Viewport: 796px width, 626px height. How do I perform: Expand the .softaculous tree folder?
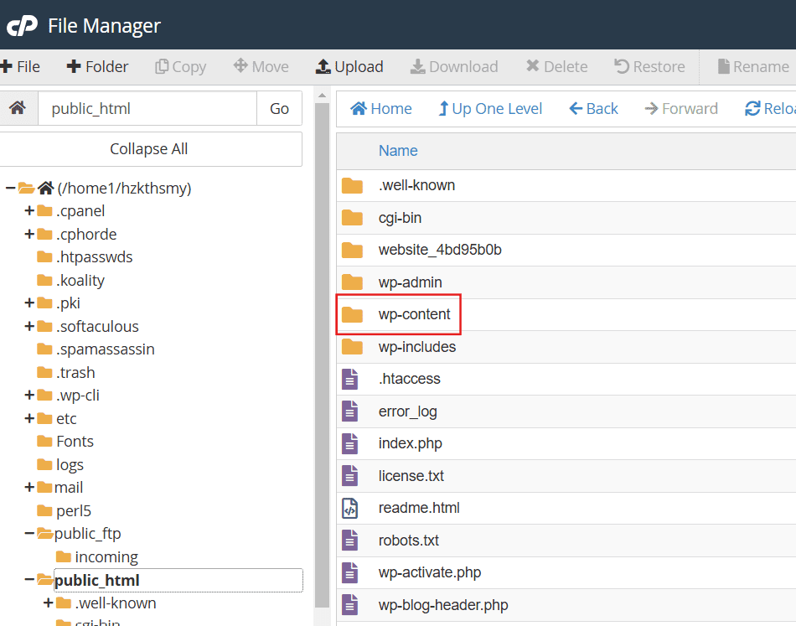(29, 326)
